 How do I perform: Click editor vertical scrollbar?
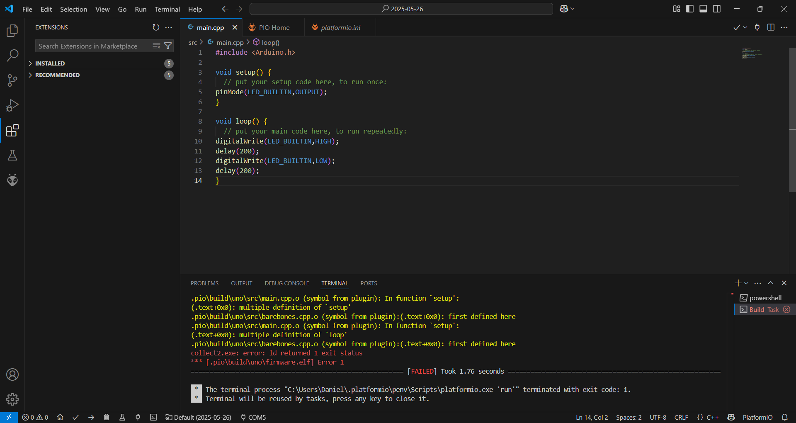click(x=792, y=120)
